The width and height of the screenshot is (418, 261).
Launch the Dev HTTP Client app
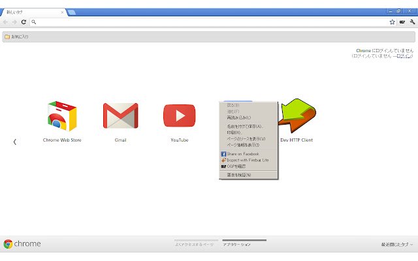point(297,115)
